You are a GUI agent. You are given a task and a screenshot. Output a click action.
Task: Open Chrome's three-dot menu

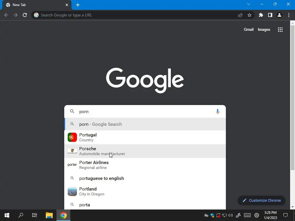click(x=289, y=15)
